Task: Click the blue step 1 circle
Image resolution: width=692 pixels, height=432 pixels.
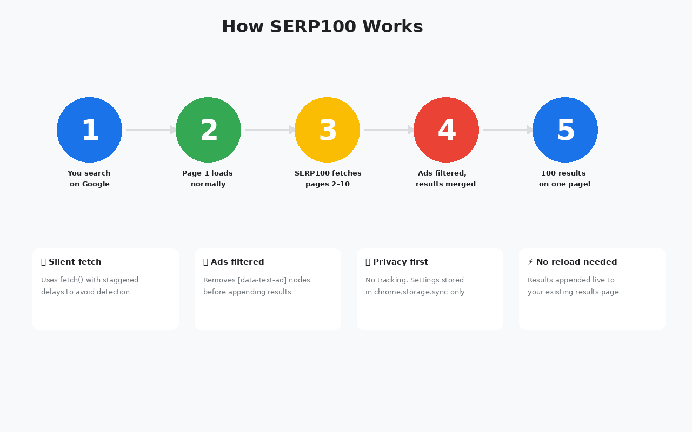Action: 89,130
